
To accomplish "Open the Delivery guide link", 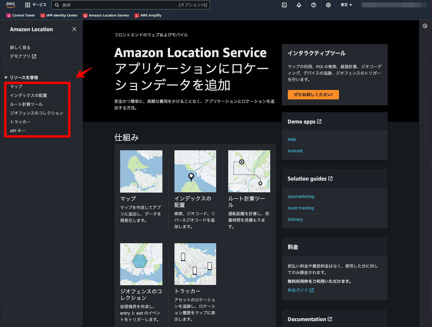I will 295,219.
